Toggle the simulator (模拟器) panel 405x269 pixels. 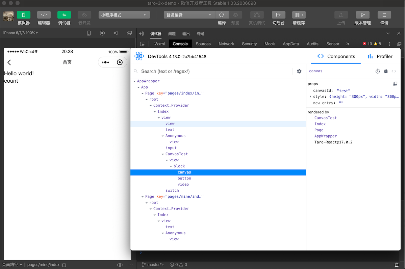pyautogui.click(x=24, y=15)
